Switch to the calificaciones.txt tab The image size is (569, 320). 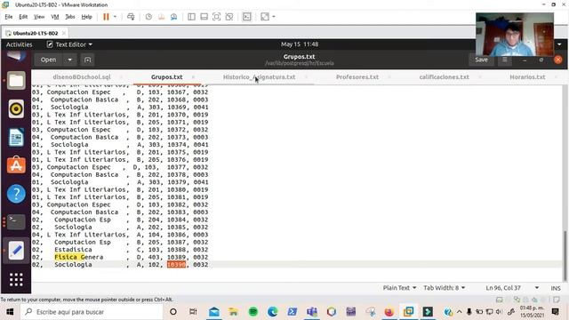click(x=445, y=77)
